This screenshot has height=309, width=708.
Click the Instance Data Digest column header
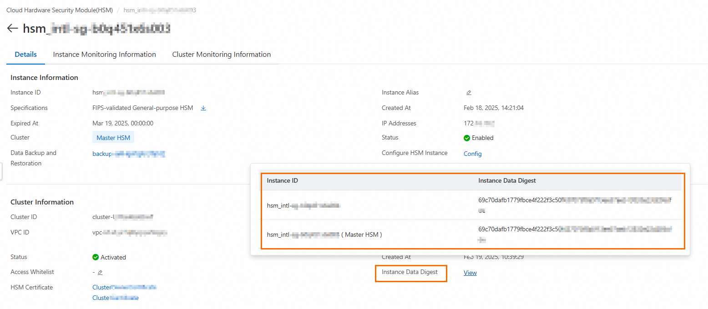tap(507, 180)
